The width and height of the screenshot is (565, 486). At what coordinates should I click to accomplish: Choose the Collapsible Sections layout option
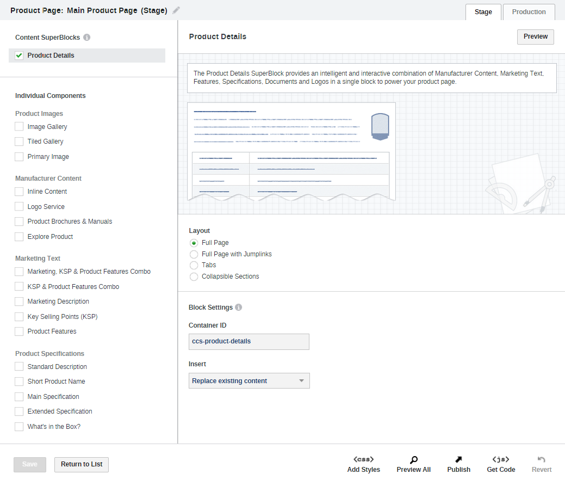pyautogui.click(x=194, y=276)
